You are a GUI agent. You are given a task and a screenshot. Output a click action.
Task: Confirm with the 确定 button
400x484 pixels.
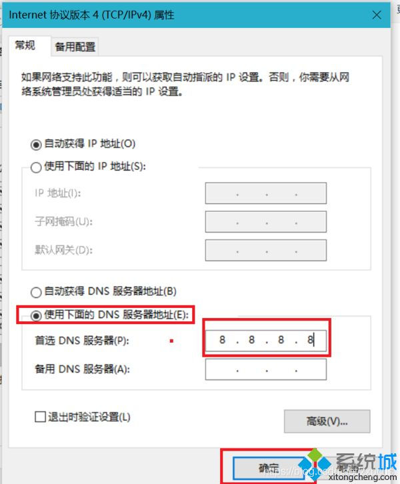(x=269, y=469)
